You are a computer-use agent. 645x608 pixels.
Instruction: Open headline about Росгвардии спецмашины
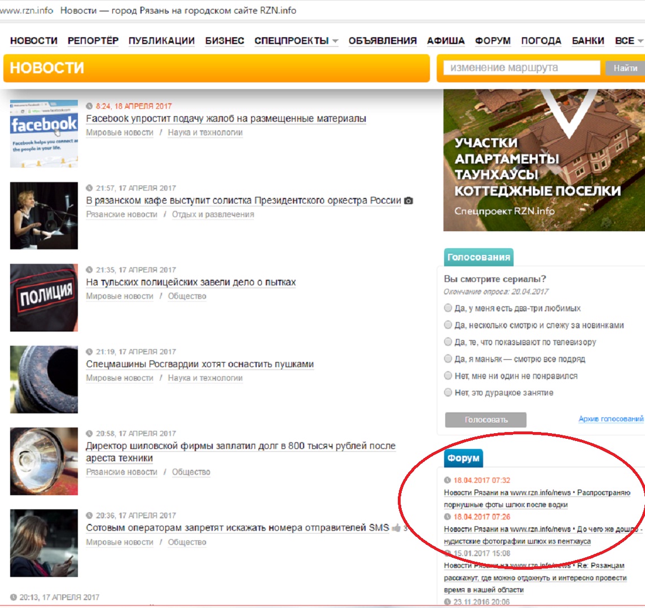pyautogui.click(x=200, y=364)
